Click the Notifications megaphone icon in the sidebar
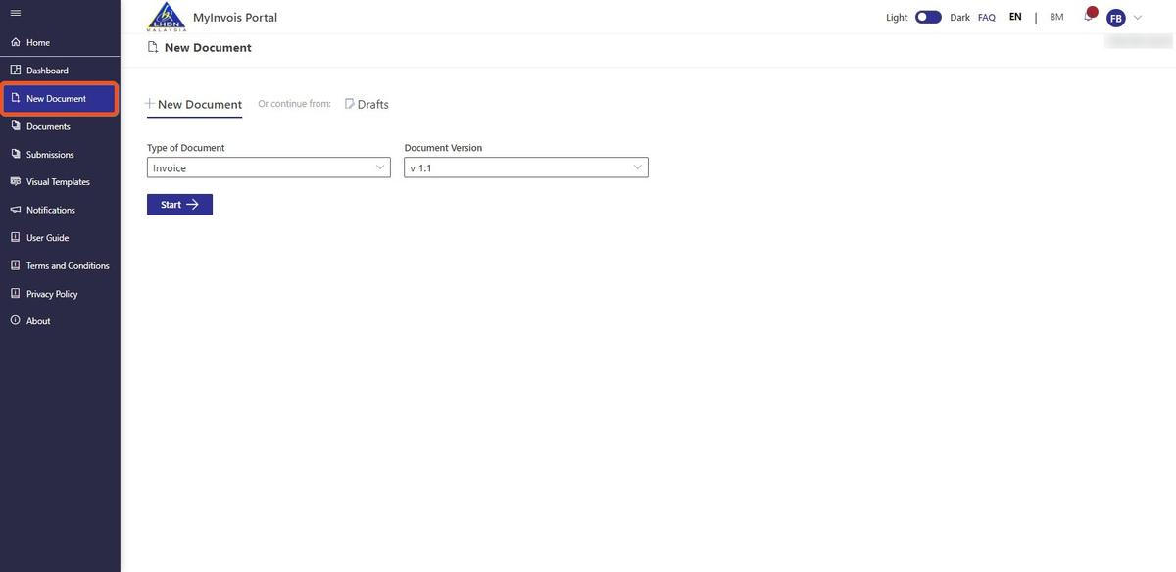Screen dimensions: 1176x572 (15, 210)
